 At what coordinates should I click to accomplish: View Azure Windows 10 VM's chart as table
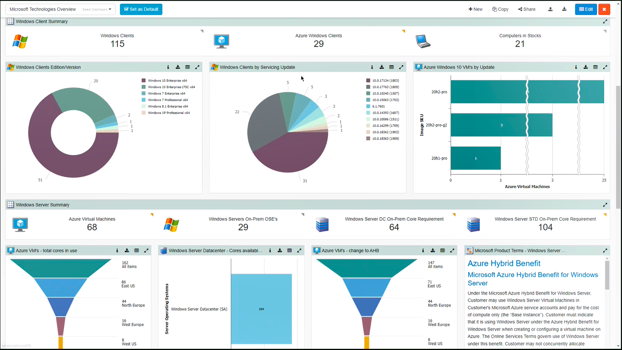click(x=596, y=67)
